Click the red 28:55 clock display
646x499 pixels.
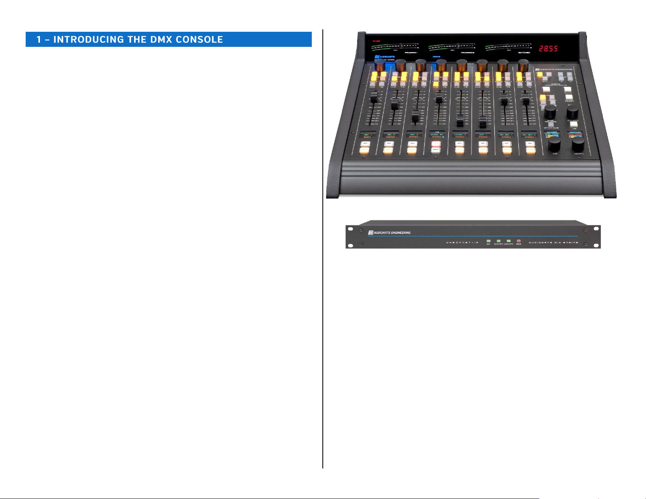tap(548, 48)
